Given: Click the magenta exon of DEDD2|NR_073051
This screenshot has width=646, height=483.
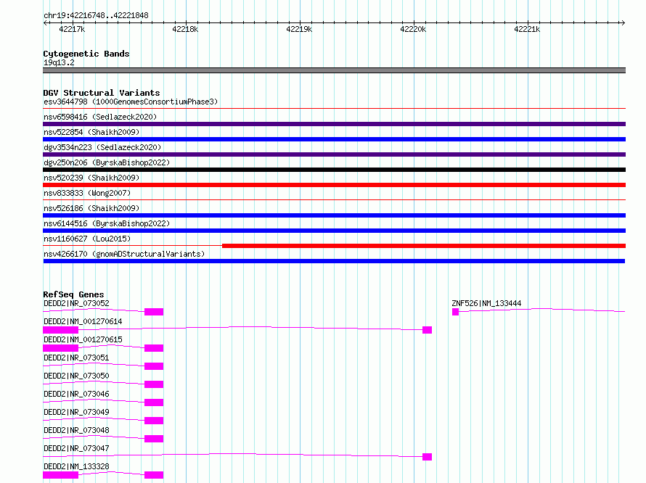Looking at the screenshot, I should coord(154,366).
